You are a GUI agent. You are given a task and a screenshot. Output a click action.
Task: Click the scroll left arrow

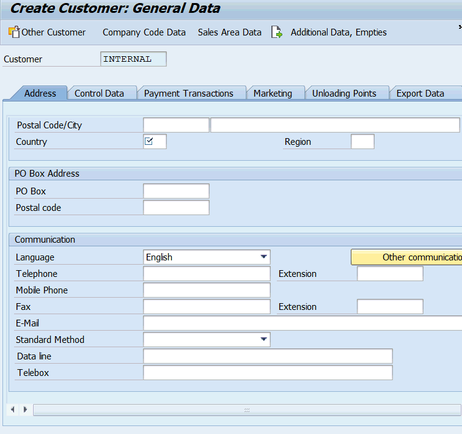point(12,410)
